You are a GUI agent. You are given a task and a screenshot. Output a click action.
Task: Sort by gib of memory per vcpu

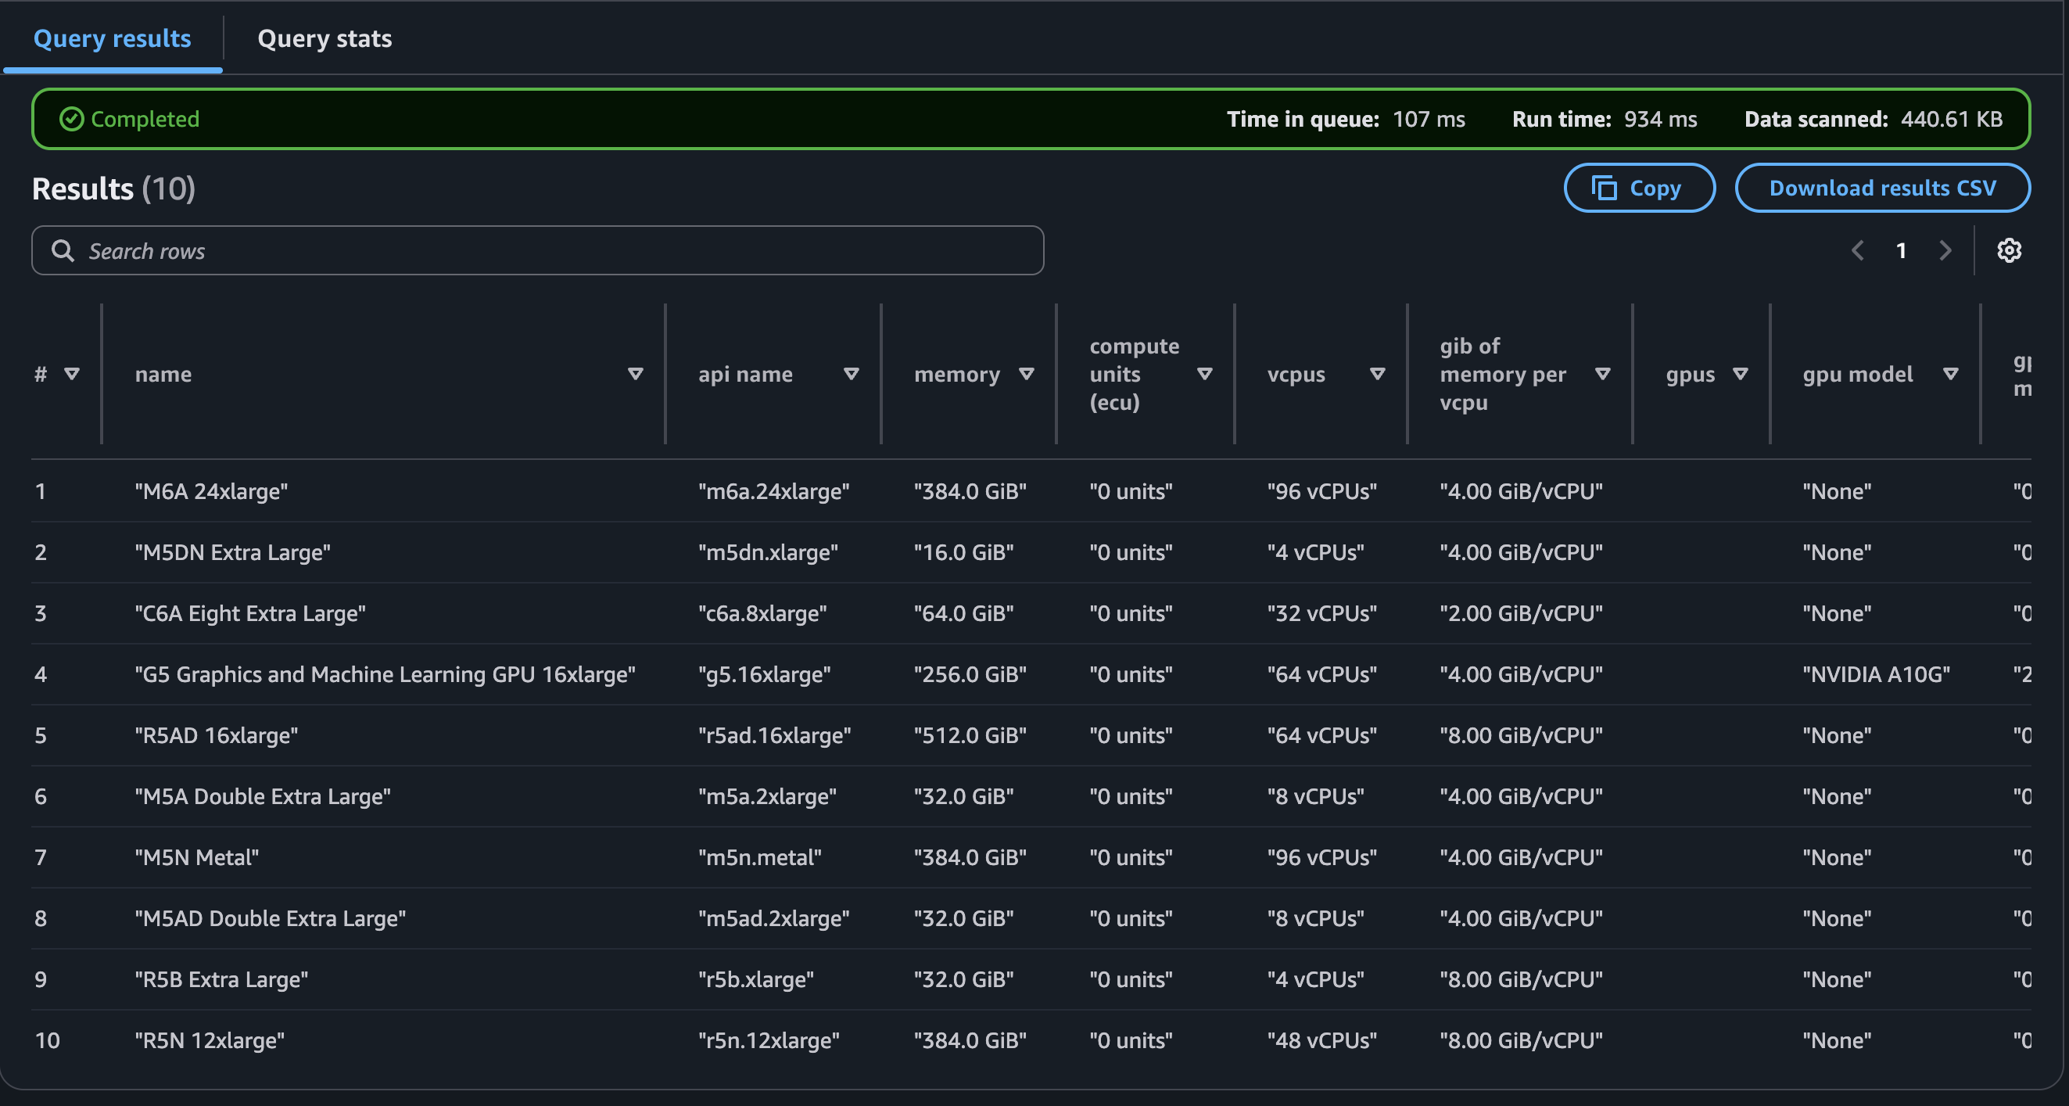[1602, 375]
